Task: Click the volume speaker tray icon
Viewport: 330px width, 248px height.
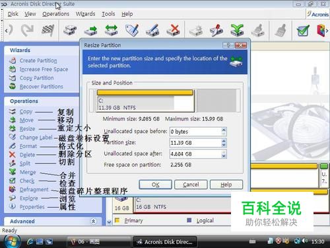Action: [x=305, y=241]
